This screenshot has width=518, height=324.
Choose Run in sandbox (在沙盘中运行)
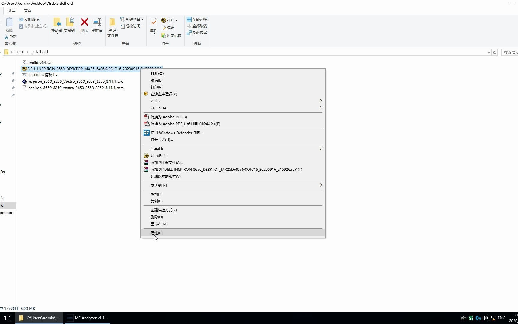click(233, 94)
